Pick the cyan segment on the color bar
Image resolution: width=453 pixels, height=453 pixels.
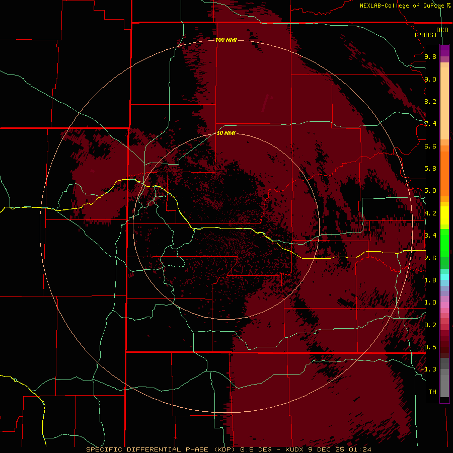click(x=444, y=277)
